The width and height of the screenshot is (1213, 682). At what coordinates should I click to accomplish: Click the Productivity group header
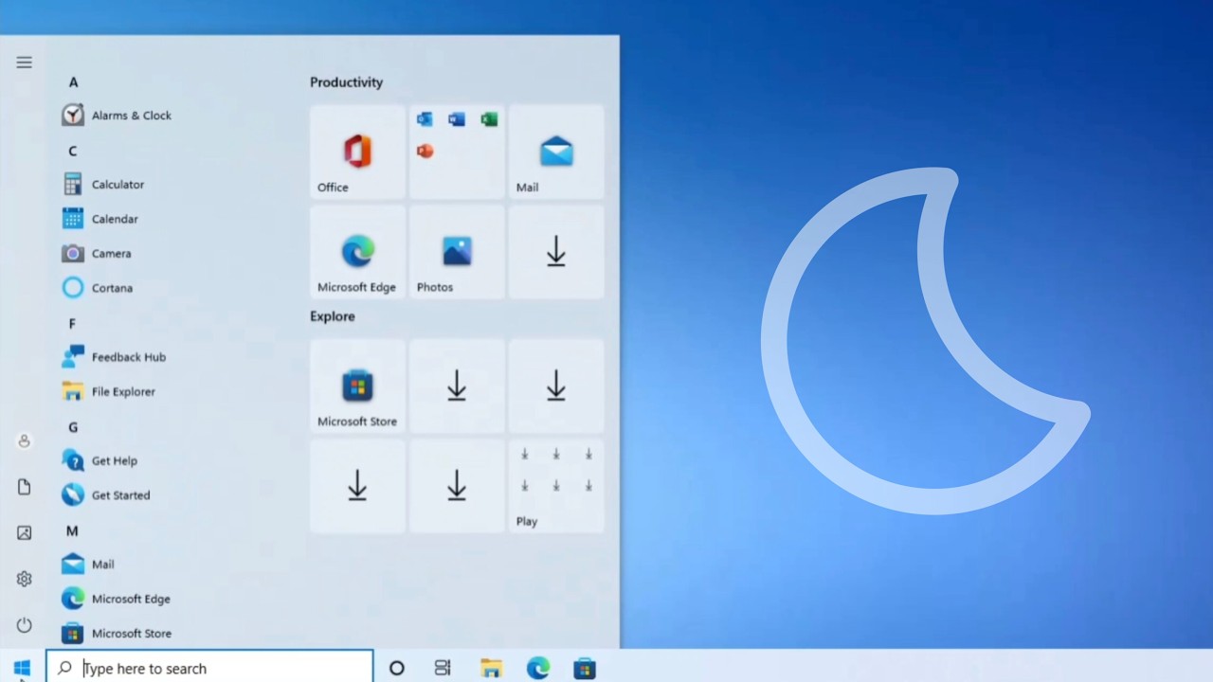346,82
